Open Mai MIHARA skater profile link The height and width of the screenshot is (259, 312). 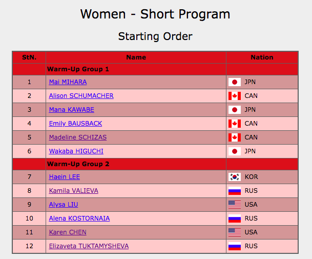[x=68, y=82]
